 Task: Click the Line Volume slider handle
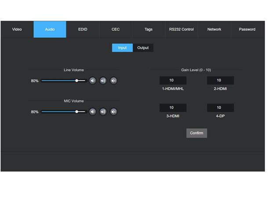pos(77,81)
